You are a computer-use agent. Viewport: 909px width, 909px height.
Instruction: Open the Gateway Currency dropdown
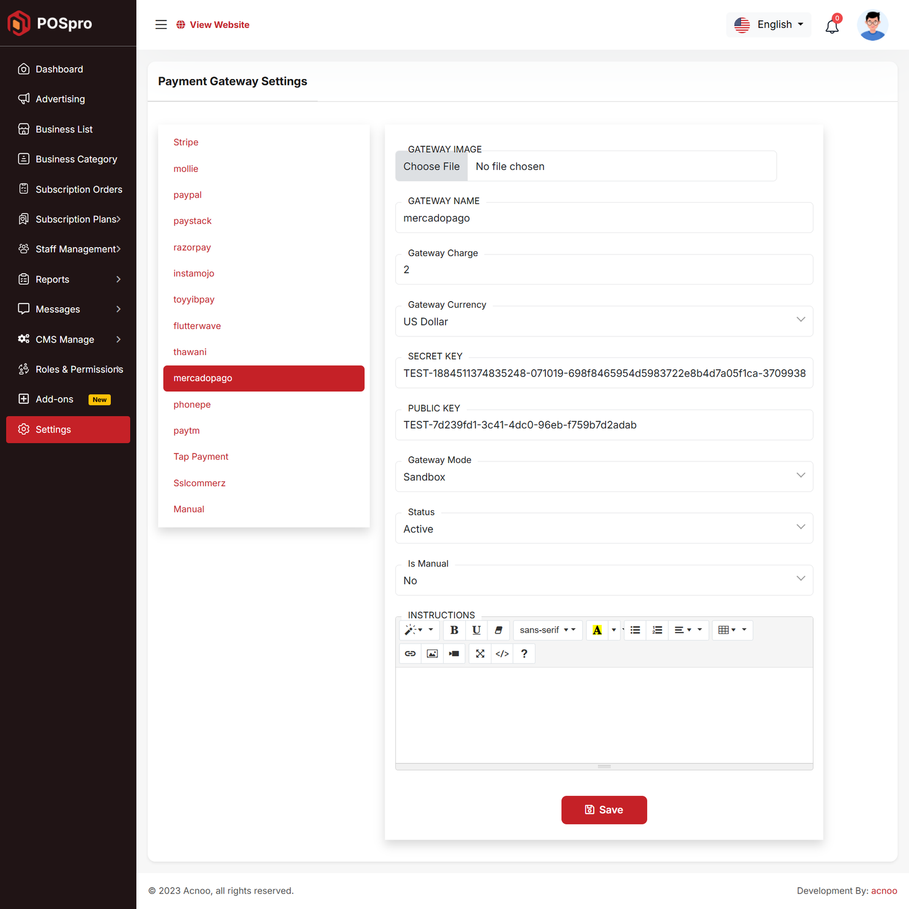pos(603,322)
